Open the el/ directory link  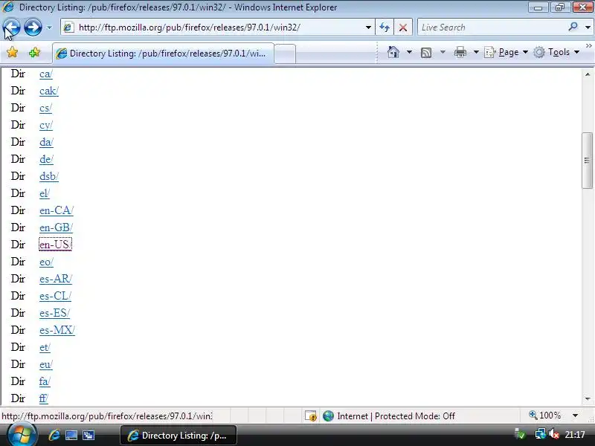44,193
